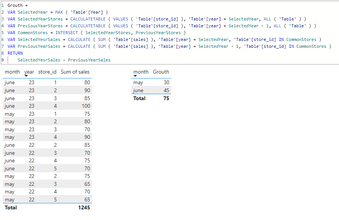339x220 pixels.
Task: Click the MAX function in line 2
Action: click(x=59, y=12)
